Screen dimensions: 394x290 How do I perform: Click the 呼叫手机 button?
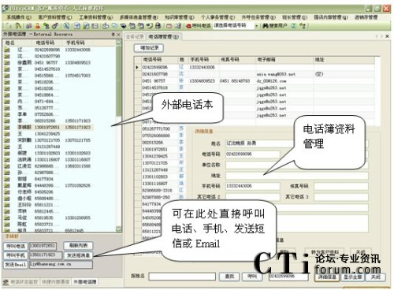click(16, 255)
